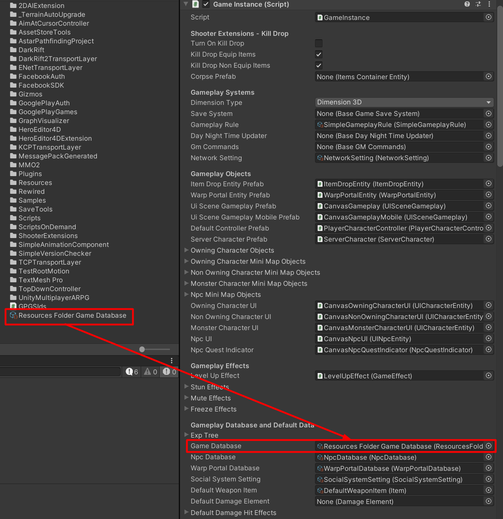Click object picker for Level Up Effect
This screenshot has width=503, height=519.
(488, 376)
